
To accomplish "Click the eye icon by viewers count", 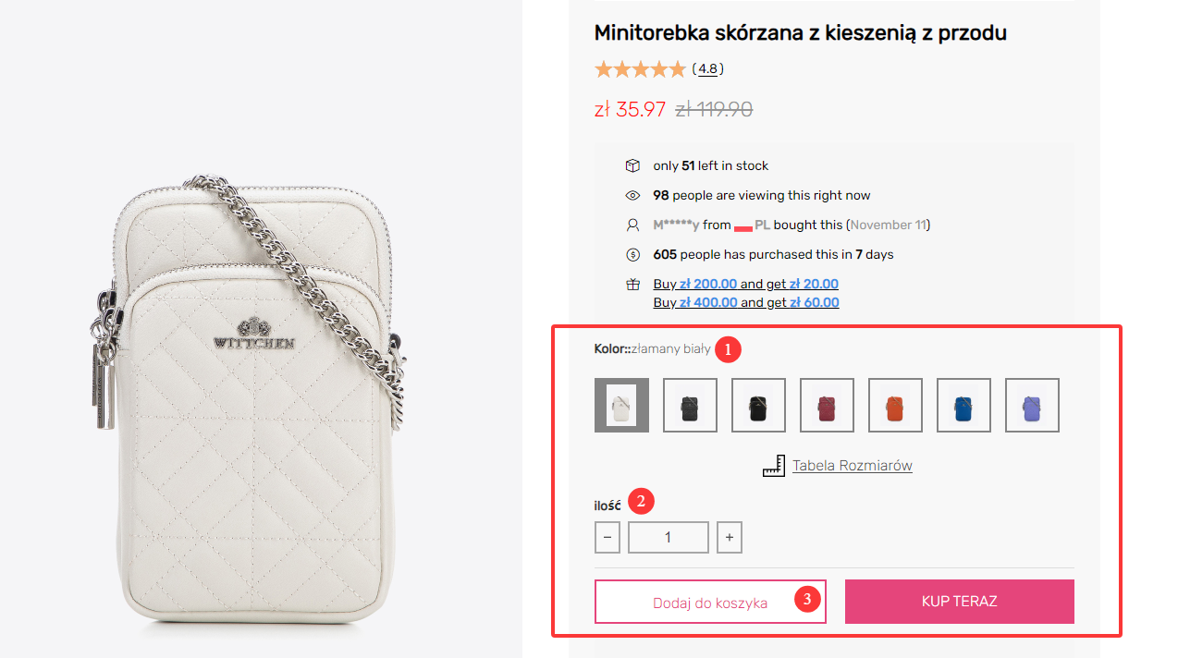I will 632,195.
